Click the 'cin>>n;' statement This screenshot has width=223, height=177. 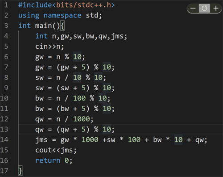coord(50,46)
